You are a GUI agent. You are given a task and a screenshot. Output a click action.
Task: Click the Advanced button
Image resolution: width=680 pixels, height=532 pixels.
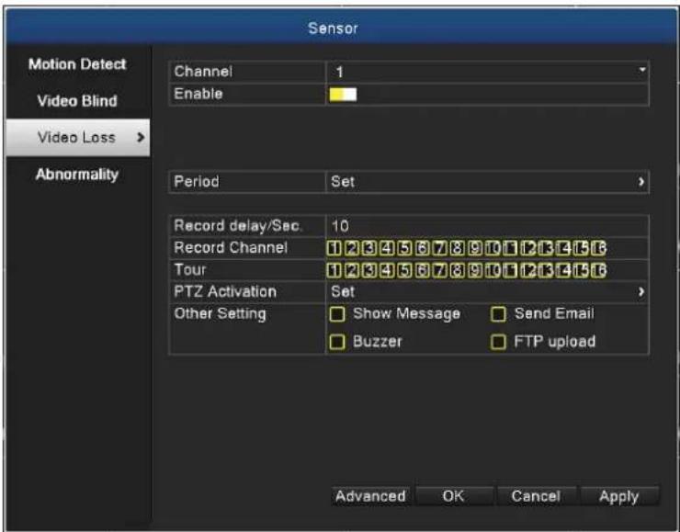click(371, 496)
